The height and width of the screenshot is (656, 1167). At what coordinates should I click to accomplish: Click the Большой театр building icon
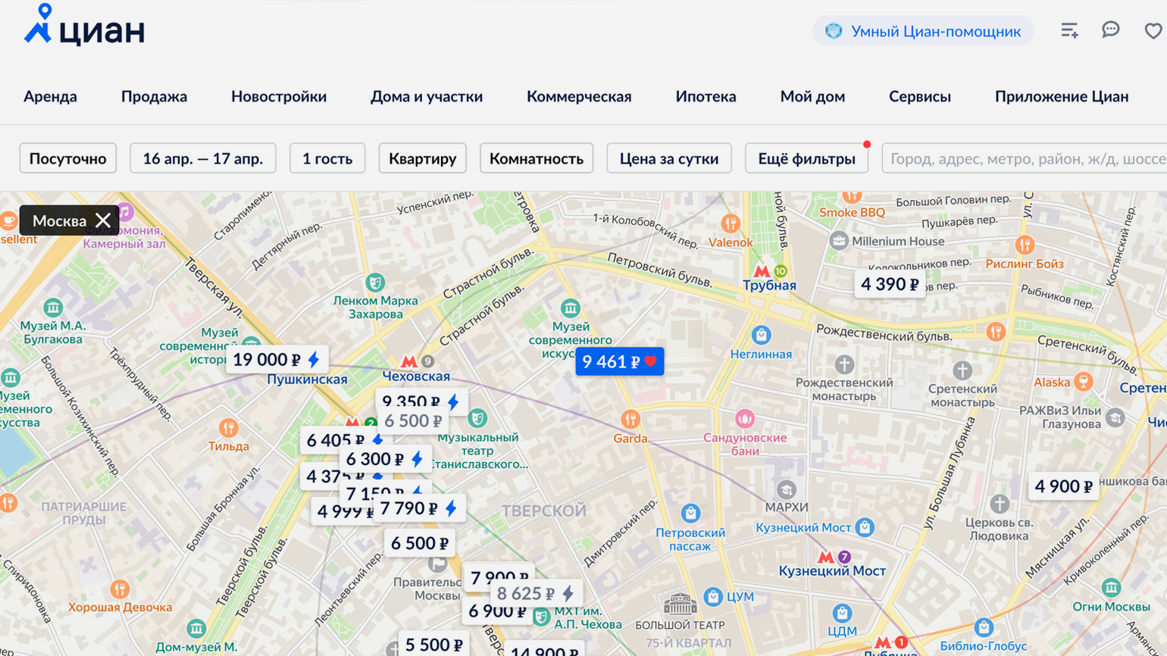[680, 604]
